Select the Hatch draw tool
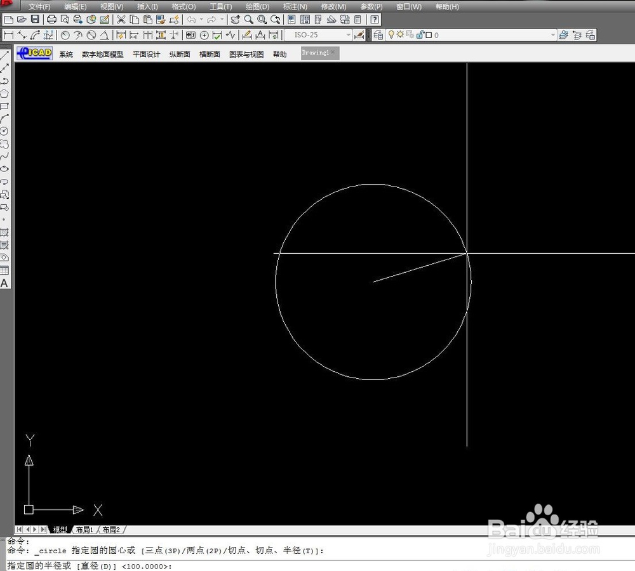635x571 pixels. [4, 232]
